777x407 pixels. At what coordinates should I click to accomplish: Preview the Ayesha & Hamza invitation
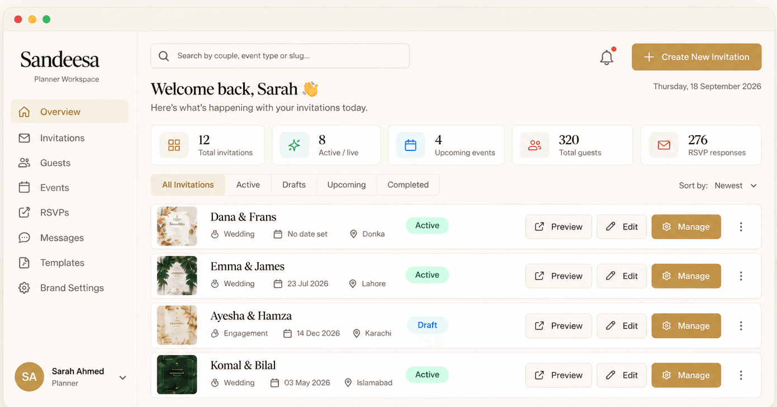coord(558,326)
